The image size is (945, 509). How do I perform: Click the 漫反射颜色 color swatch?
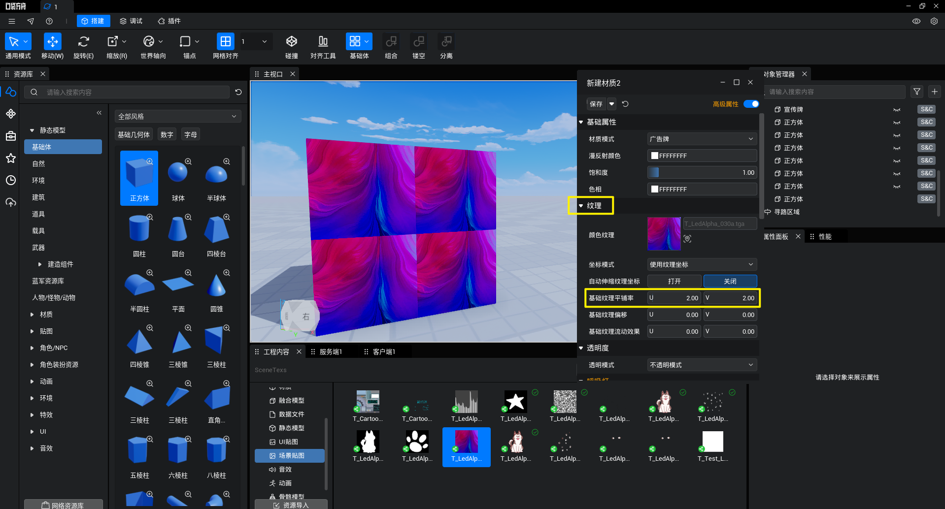tap(655, 156)
